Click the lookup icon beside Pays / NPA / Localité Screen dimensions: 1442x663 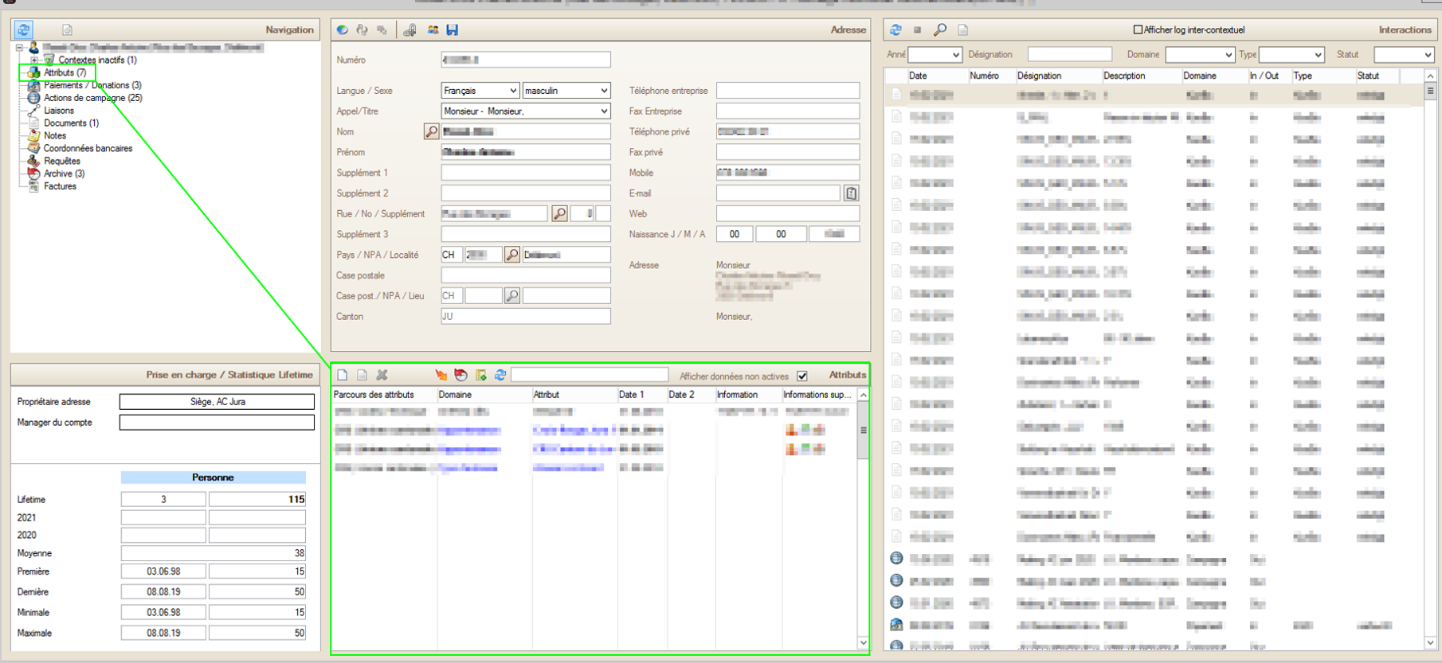[512, 255]
